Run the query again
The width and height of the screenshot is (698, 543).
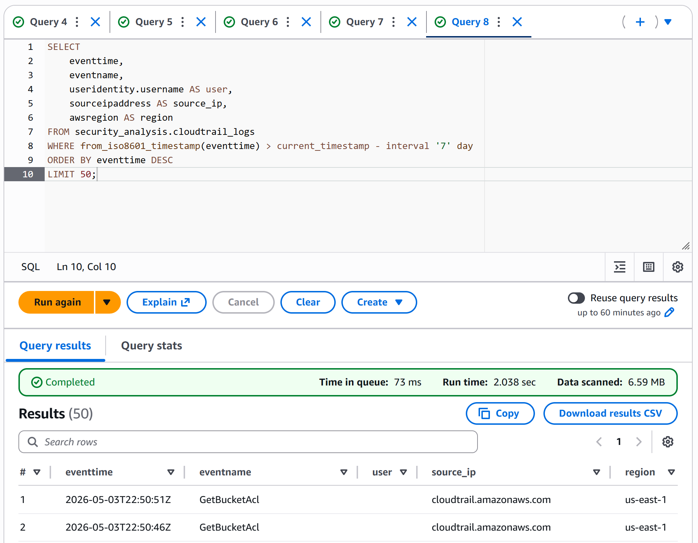pyautogui.click(x=57, y=302)
